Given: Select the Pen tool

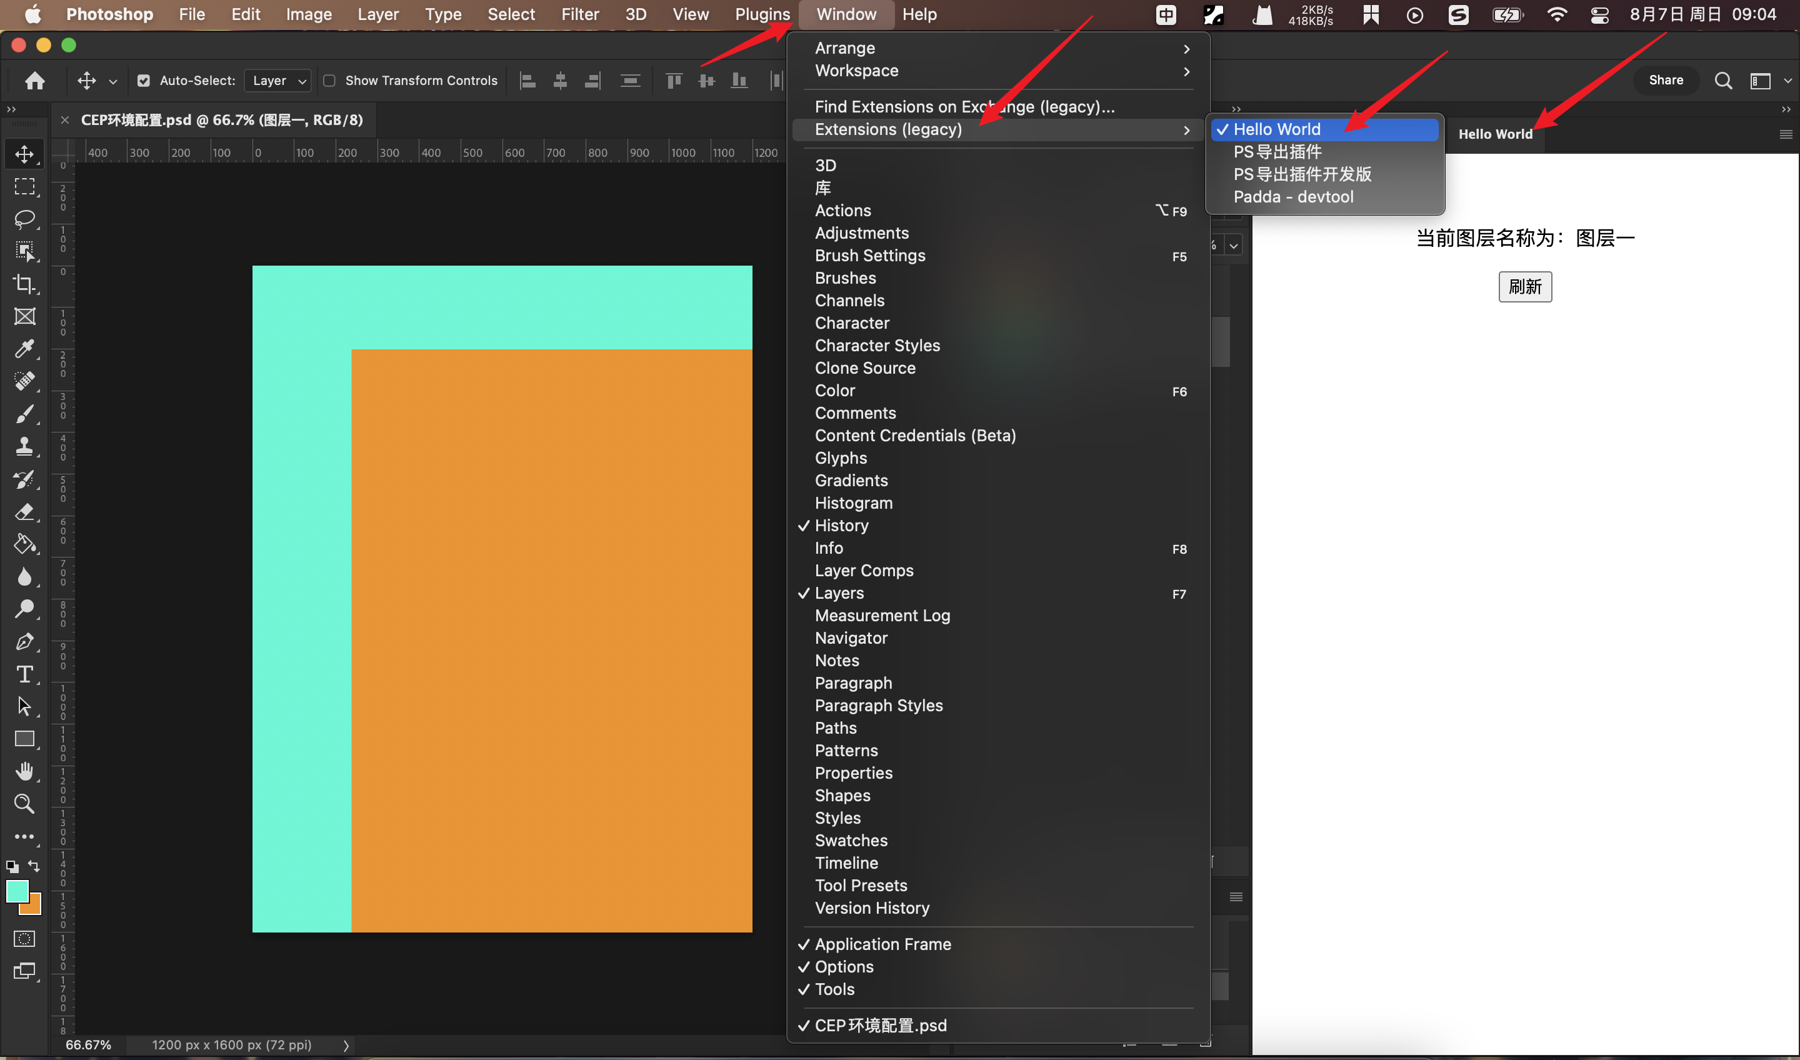Looking at the screenshot, I should click(x=24, y=641).
